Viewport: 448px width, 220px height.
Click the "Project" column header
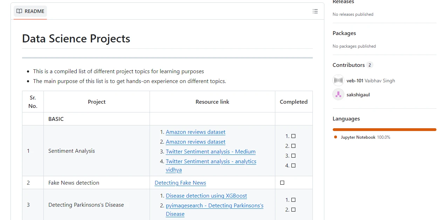click(97, 102)
